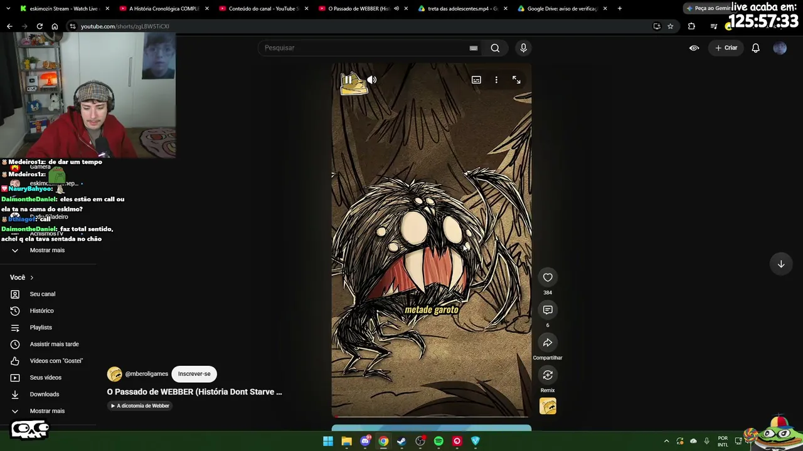803x451 pixels.
Task: Open Spotify from the taskbar
Action: [439, 441]
